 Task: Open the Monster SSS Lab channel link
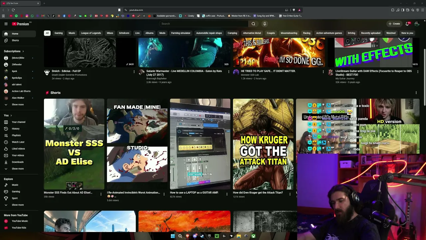tap(250, 75)
